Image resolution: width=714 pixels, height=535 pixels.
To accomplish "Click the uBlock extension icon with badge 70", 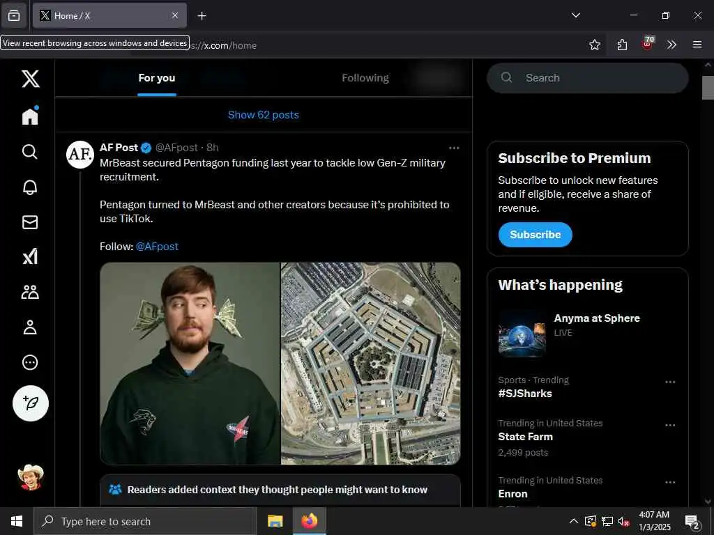I will click(648, 44).
